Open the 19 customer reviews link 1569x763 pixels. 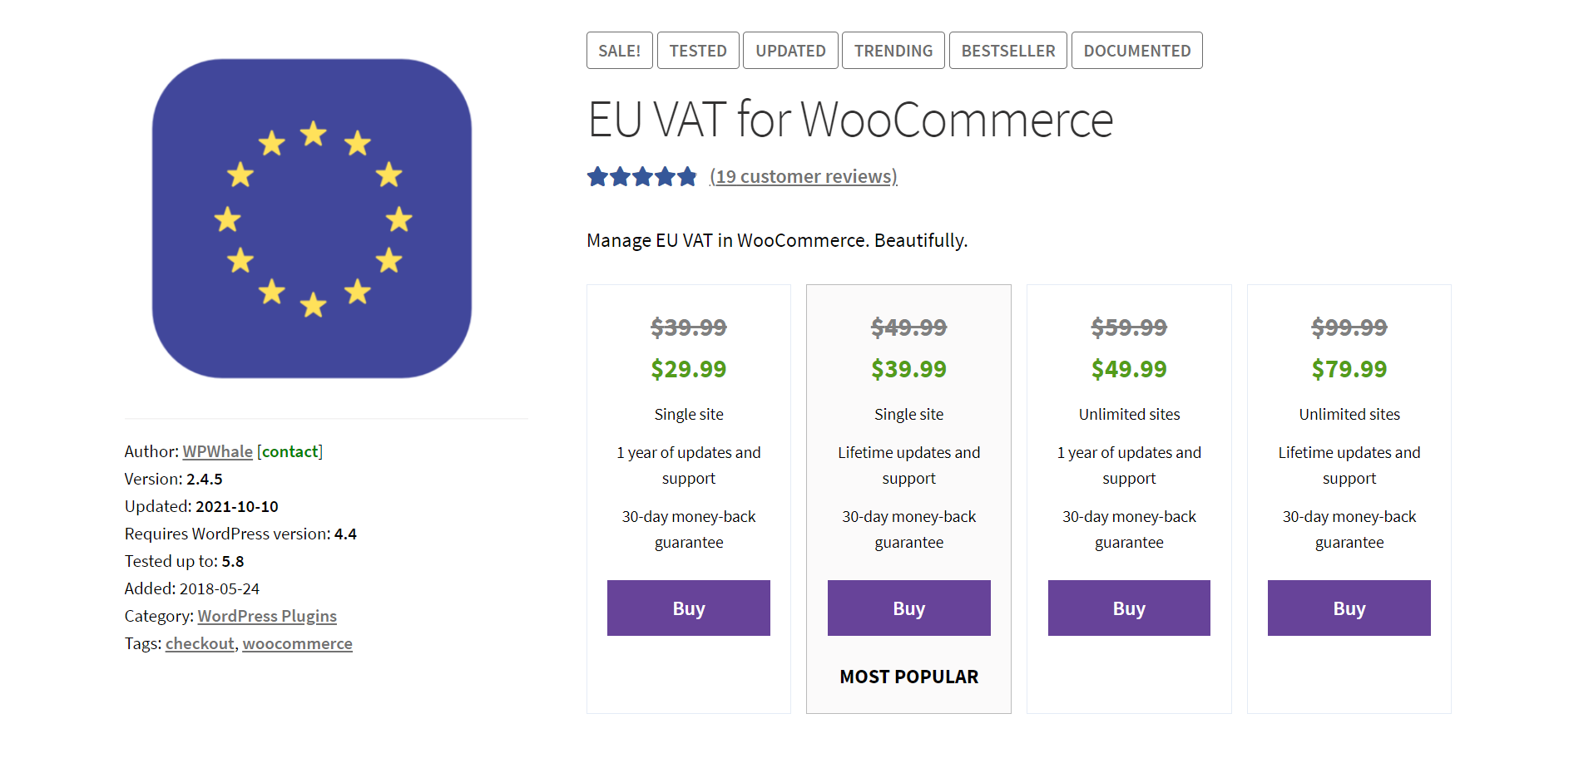(804, 177)
